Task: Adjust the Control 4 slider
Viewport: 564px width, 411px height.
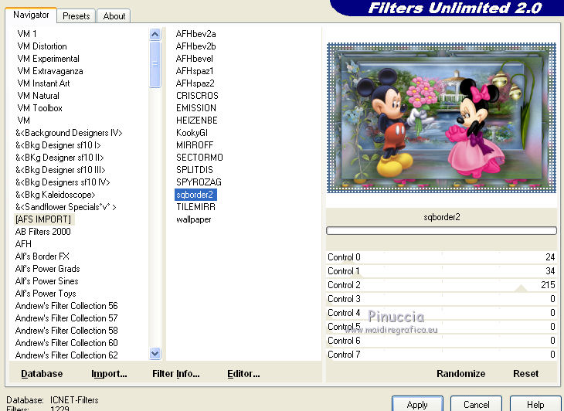Action: [x=442, y=313]
